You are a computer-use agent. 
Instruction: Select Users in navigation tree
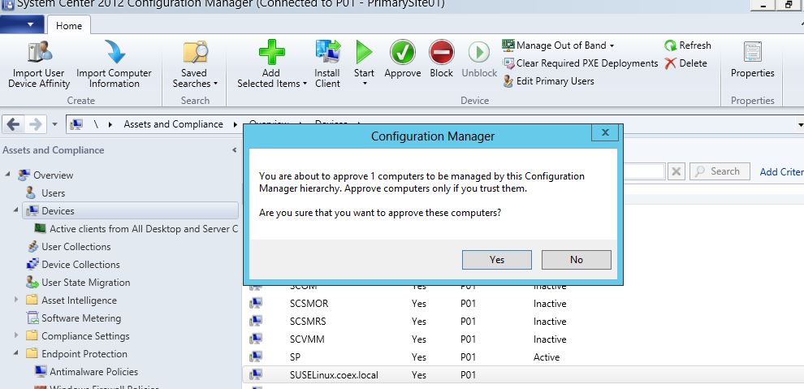[x=53, y=193]
